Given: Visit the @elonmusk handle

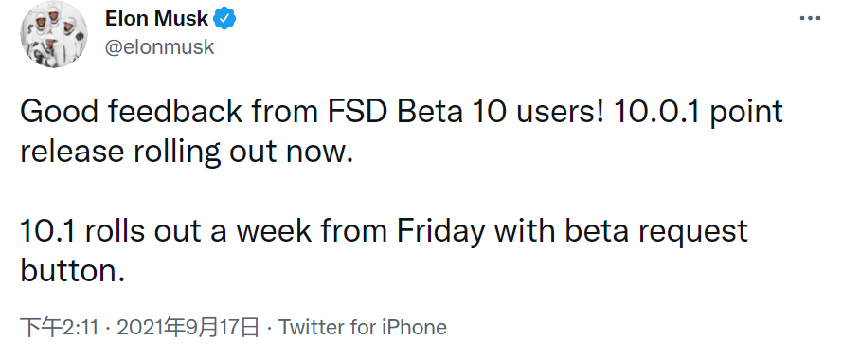Looking at the screenshot, I should [x=159, y=47].
